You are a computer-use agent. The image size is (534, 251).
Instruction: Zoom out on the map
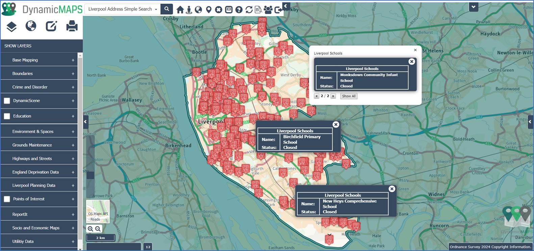coord(98,229)
